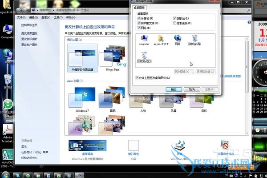Select the aijun.R-H-Y user folder icon
267x178 pixels.
(161, 40)
